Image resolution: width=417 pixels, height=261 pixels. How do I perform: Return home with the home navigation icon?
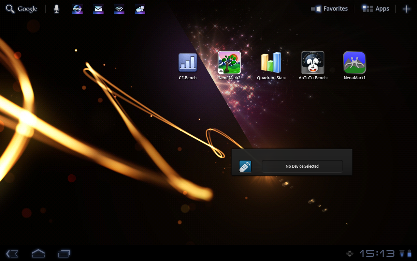[x=38, y=253]
